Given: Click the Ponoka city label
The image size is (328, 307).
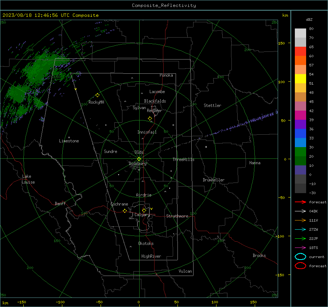Looking at the screenshot, I should click(166, 75).
